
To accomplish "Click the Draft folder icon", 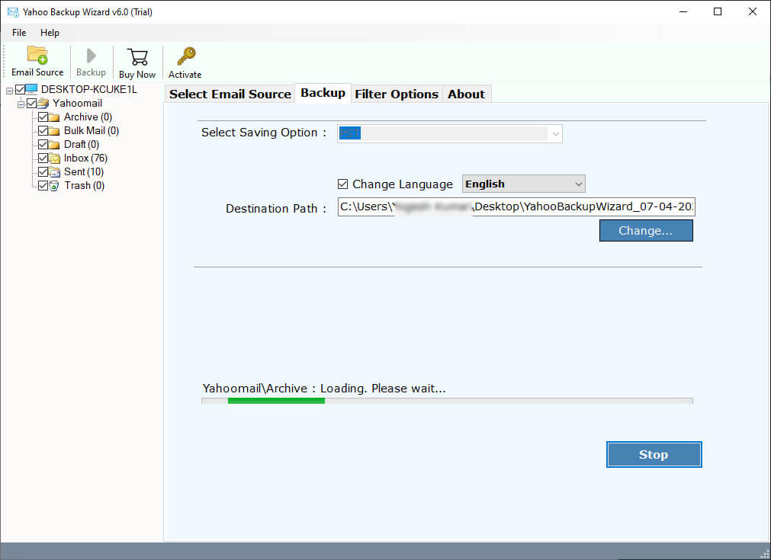I will click(x=54, y=145).
